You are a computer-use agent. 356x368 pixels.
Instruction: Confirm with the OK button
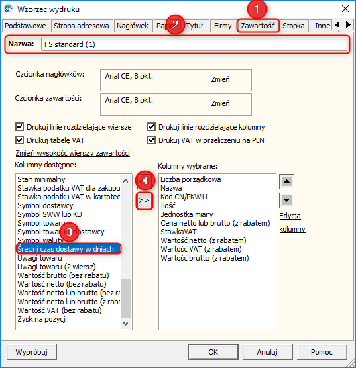(x=213, y=352)
